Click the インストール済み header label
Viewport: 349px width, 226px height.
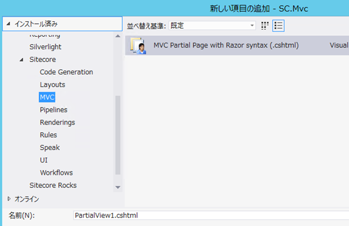[x=36, y=24]
